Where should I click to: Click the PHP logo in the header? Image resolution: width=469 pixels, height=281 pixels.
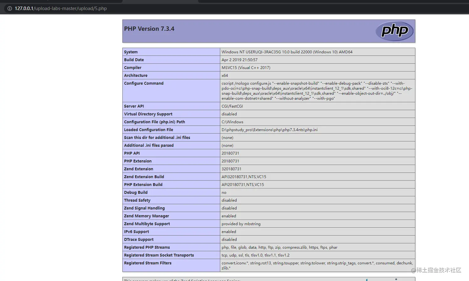(x=394, y=31)
